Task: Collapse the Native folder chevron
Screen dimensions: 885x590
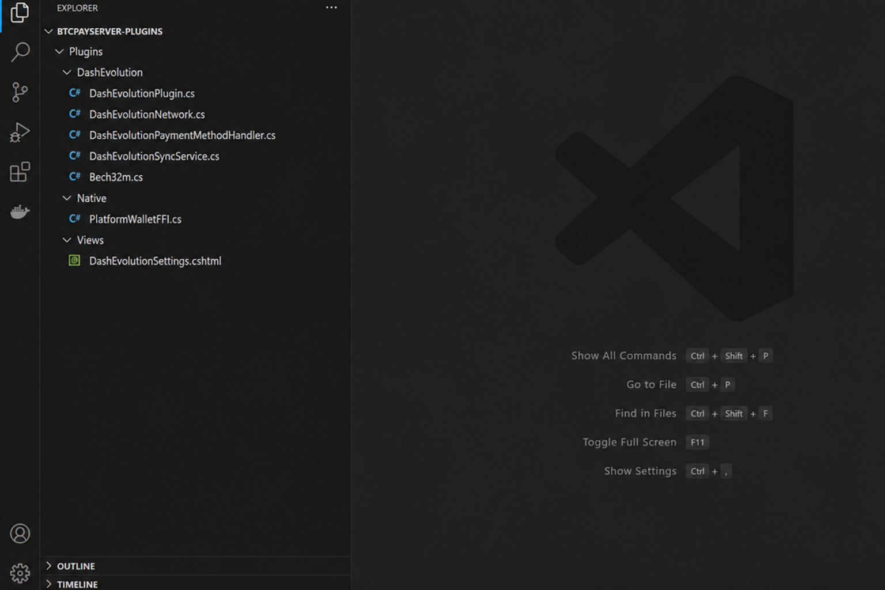Action: [67, 198]
